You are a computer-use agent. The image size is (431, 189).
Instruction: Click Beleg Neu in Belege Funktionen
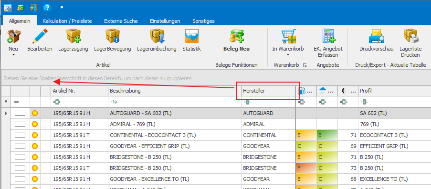[237, 41]
